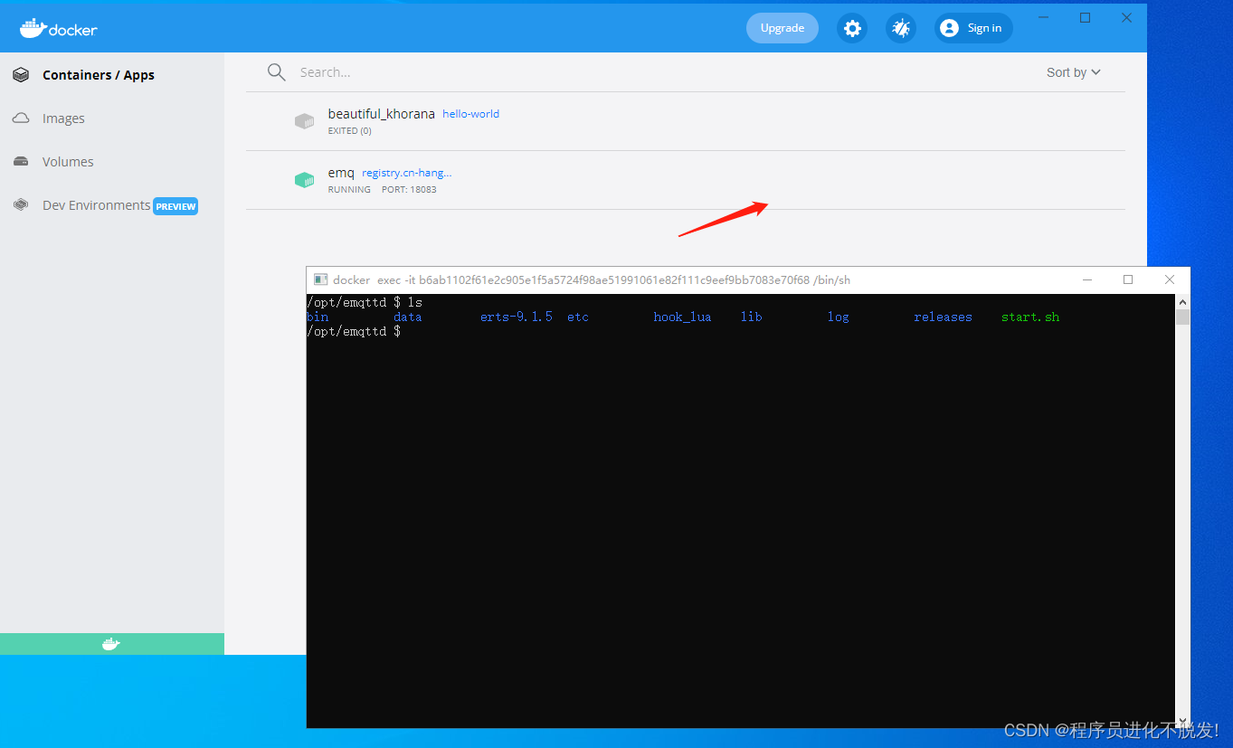Select the beautiful_khorana container name
Screen dimensions: 1233x748
[382, 114]
